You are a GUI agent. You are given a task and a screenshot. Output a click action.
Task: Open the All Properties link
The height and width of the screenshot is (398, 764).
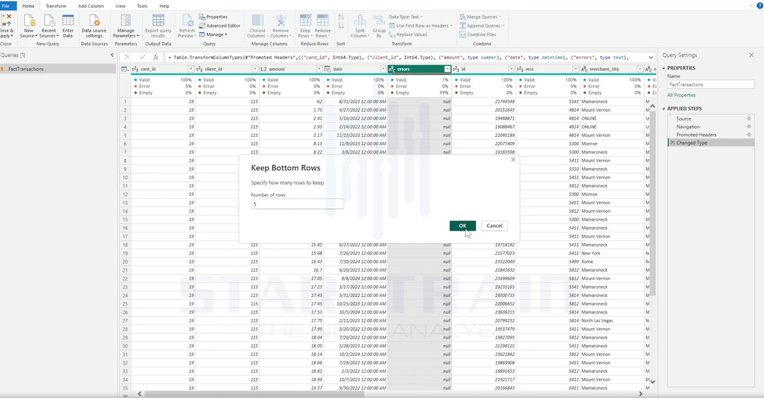pos(681,95)
